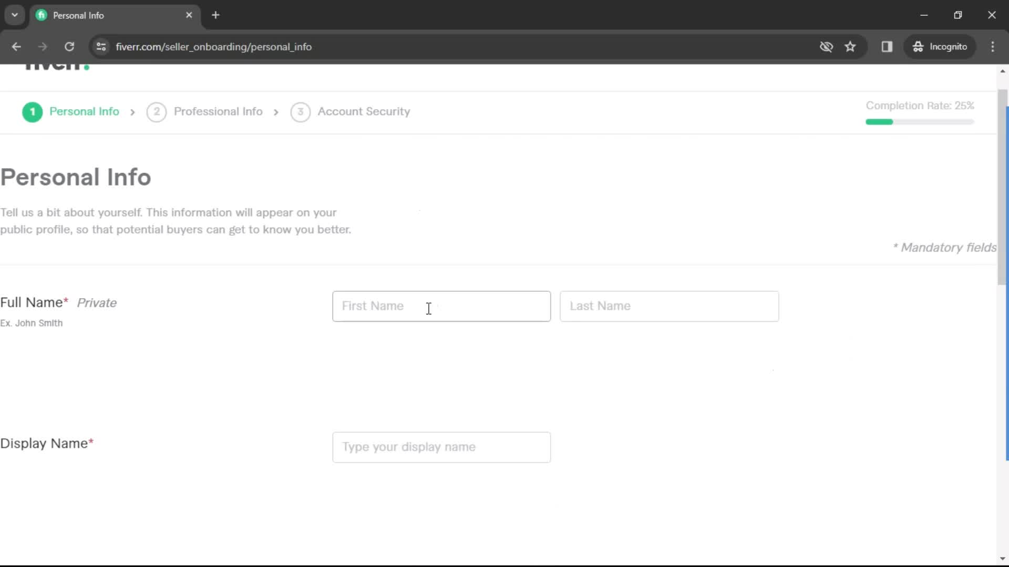Select the Professional Info tab
Screen dimensions: 1009x567
218,111
